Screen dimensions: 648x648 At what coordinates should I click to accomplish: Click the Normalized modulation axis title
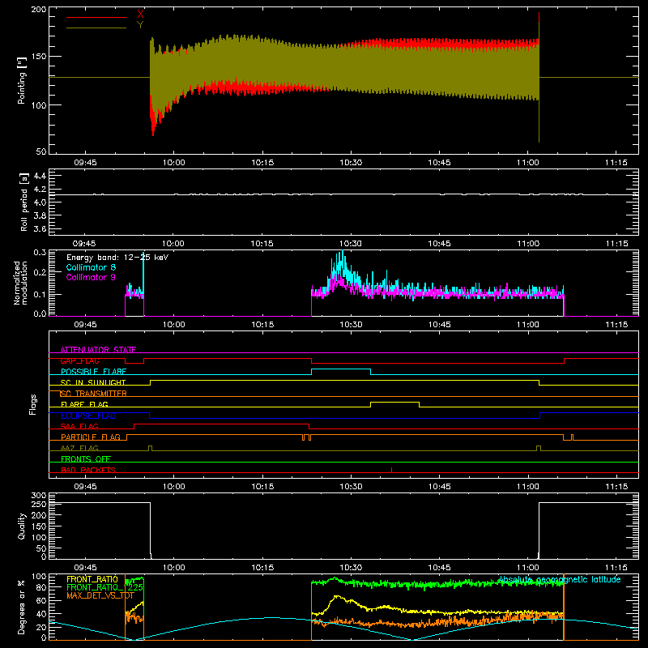point(20,283)
